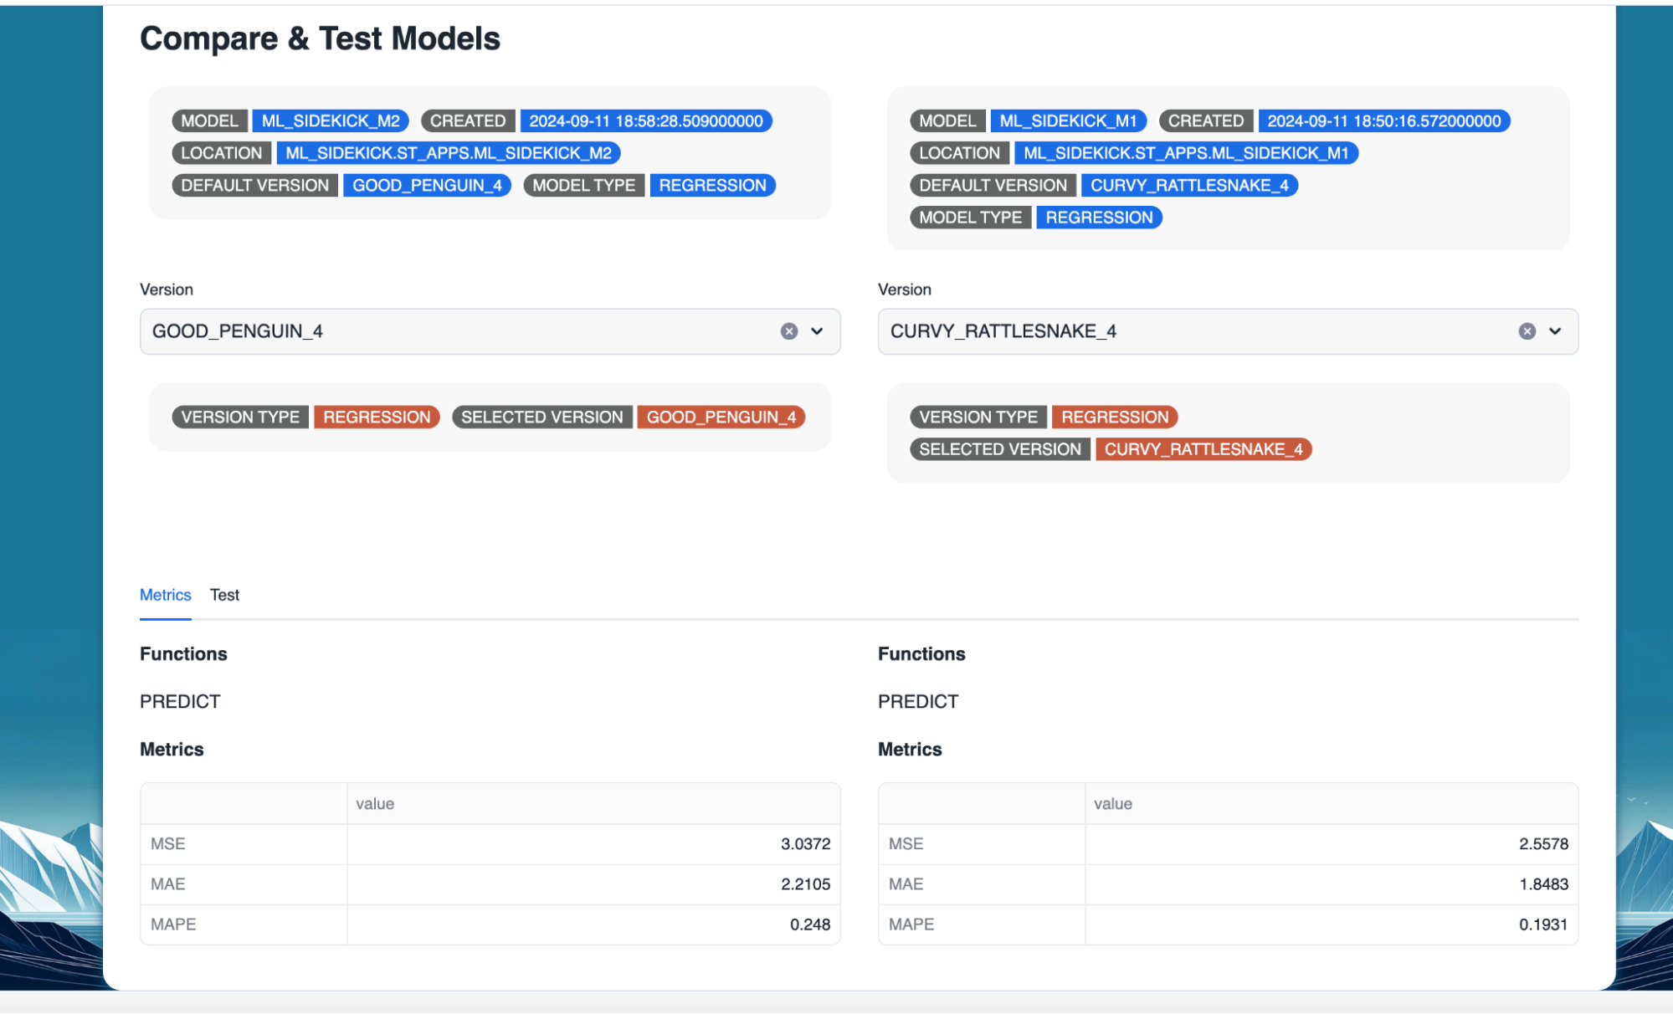The width and height of the screenshot is (1673, 1014).
Task: Expand the CURVY_RATTLESNAKE_4 version dropdown arrow
Action: [x=1555, y=331]
